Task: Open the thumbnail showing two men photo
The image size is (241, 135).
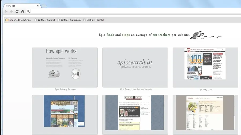Action: pos(135,115)
